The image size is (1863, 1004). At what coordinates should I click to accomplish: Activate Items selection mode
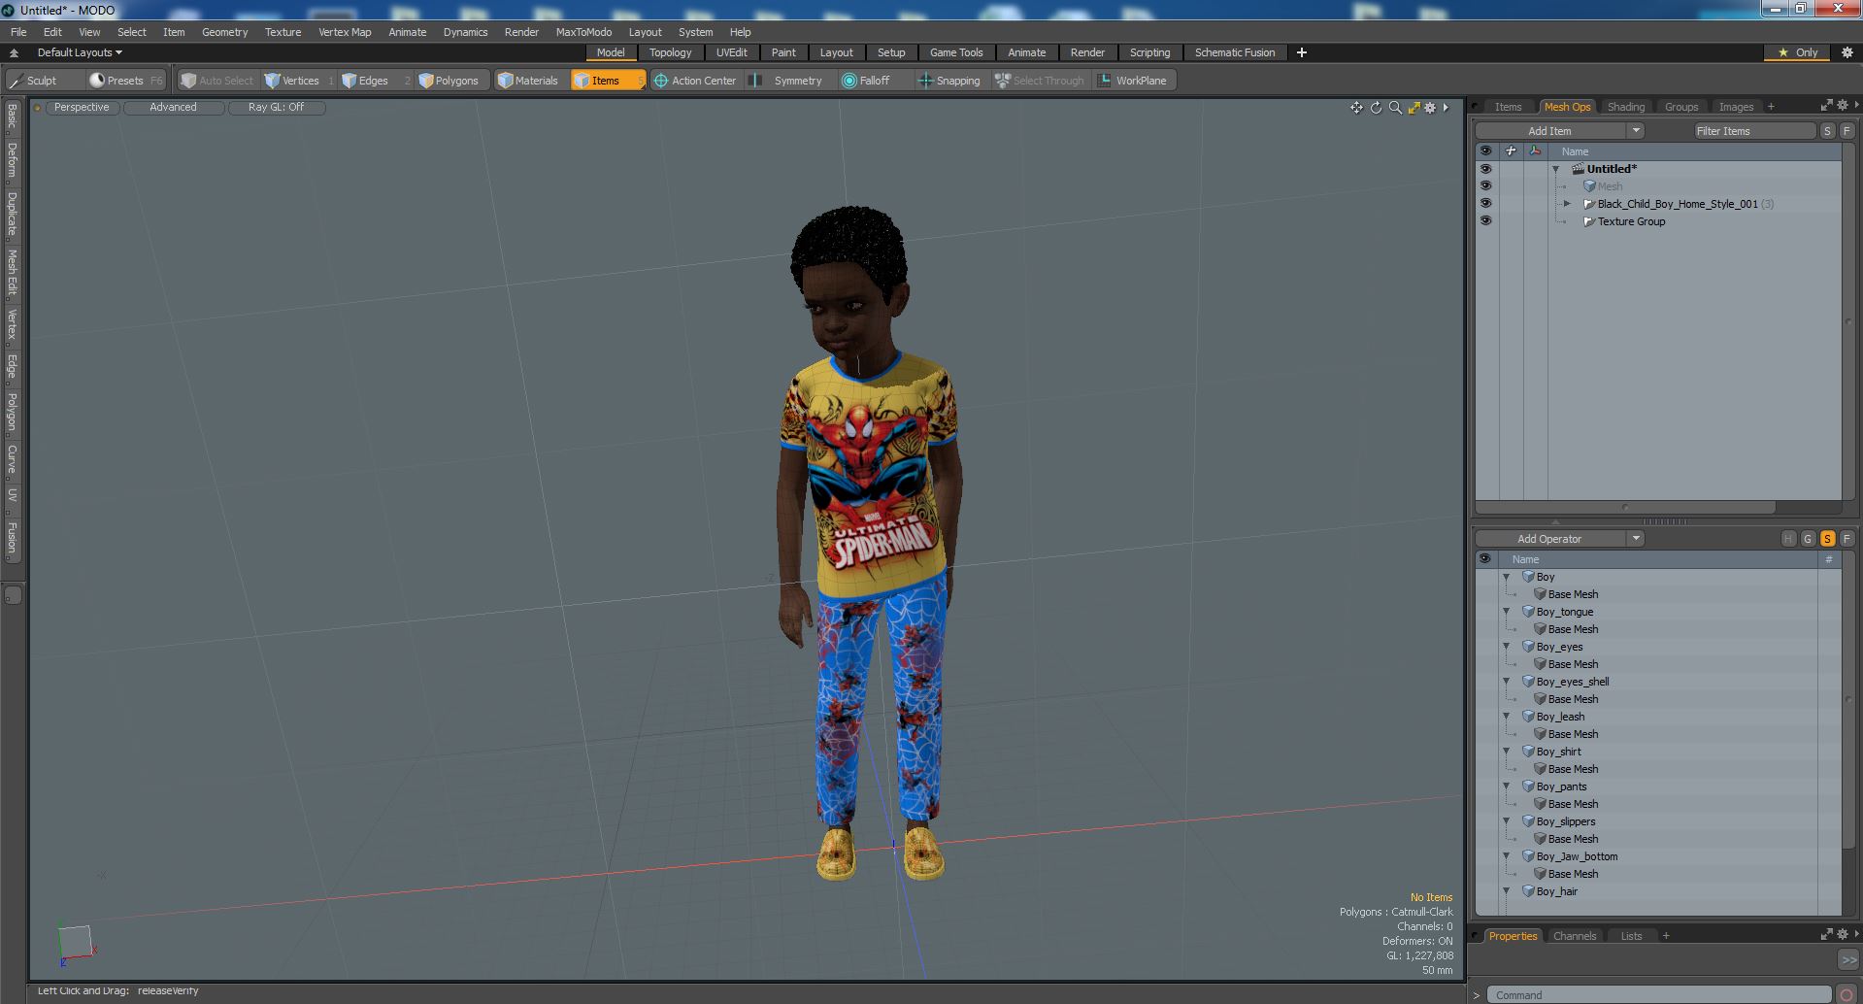tap(607, 81)
